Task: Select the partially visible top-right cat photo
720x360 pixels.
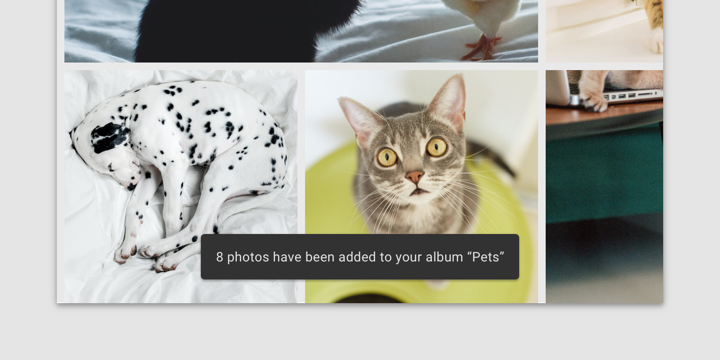Action: 604,31
